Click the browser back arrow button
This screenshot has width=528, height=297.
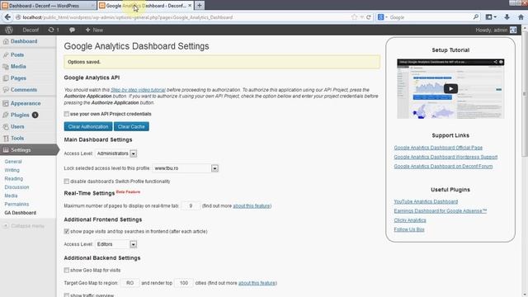point(7,17)
